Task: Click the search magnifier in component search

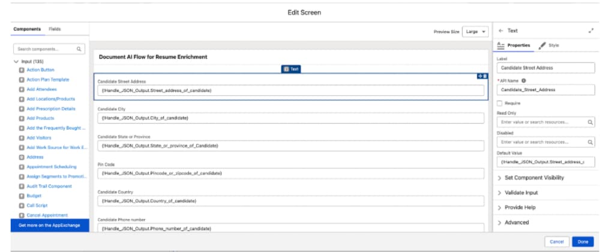Action: 79,49
